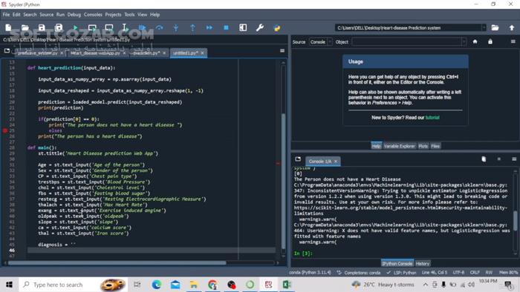
Task: Open the Edit menu
Action: point(16,15)
